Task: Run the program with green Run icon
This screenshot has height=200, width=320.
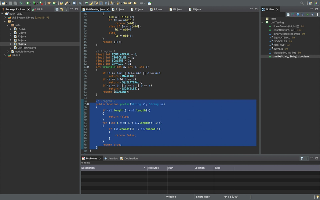Action: (28, 3)
